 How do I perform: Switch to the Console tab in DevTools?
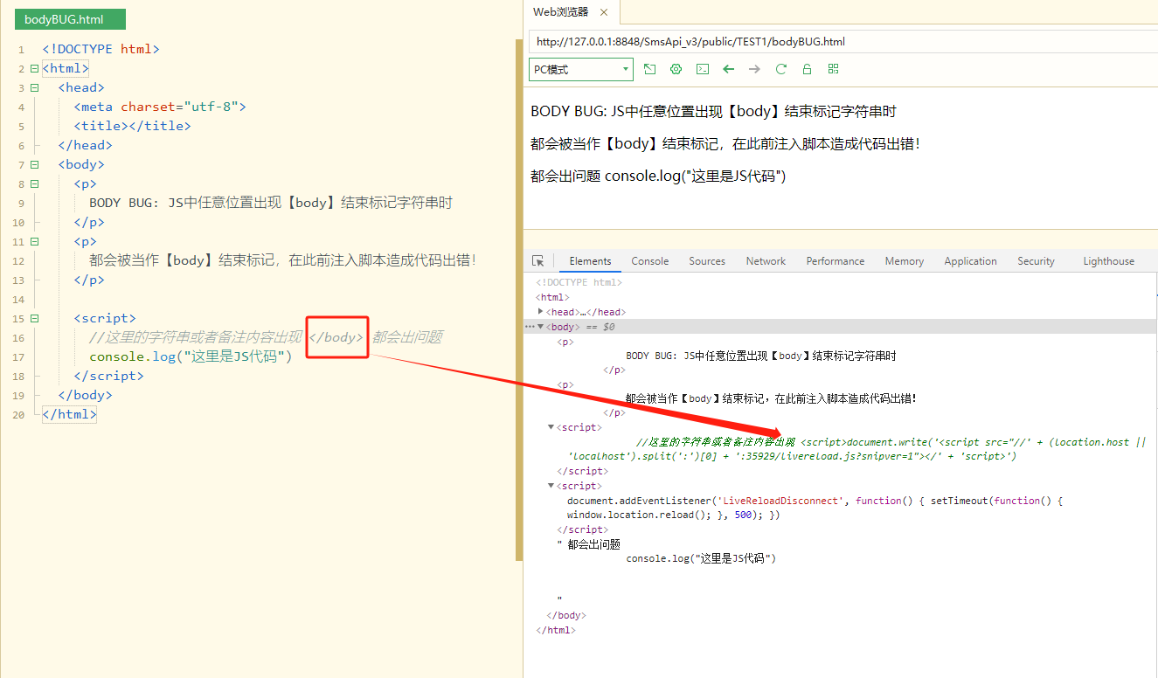pyautogui.click(x=649, y=261)
